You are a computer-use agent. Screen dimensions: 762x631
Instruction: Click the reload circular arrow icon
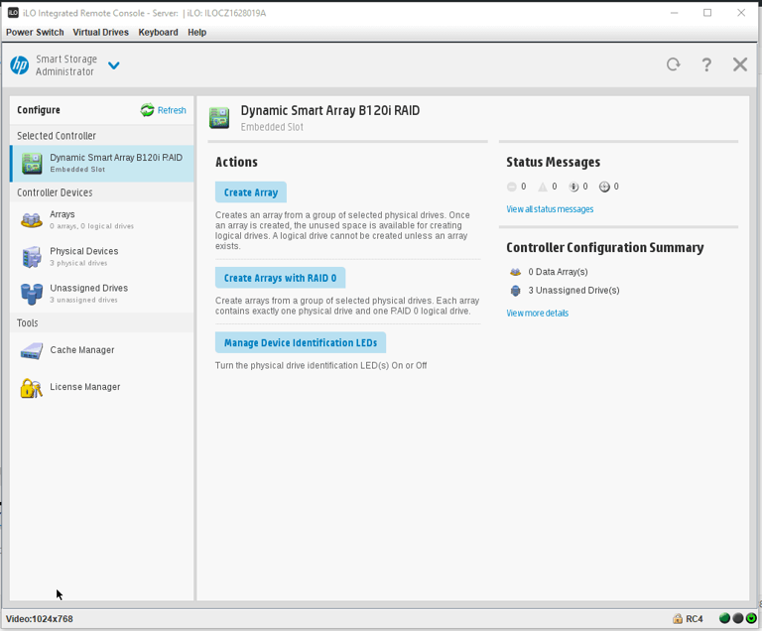pos(673,64)
